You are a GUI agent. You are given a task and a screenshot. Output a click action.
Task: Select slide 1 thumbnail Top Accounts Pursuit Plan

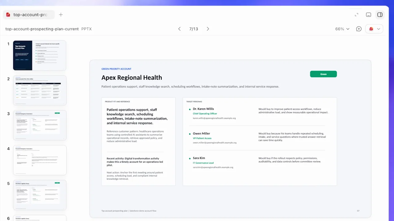pyautogui.click(x=40, y=55)
